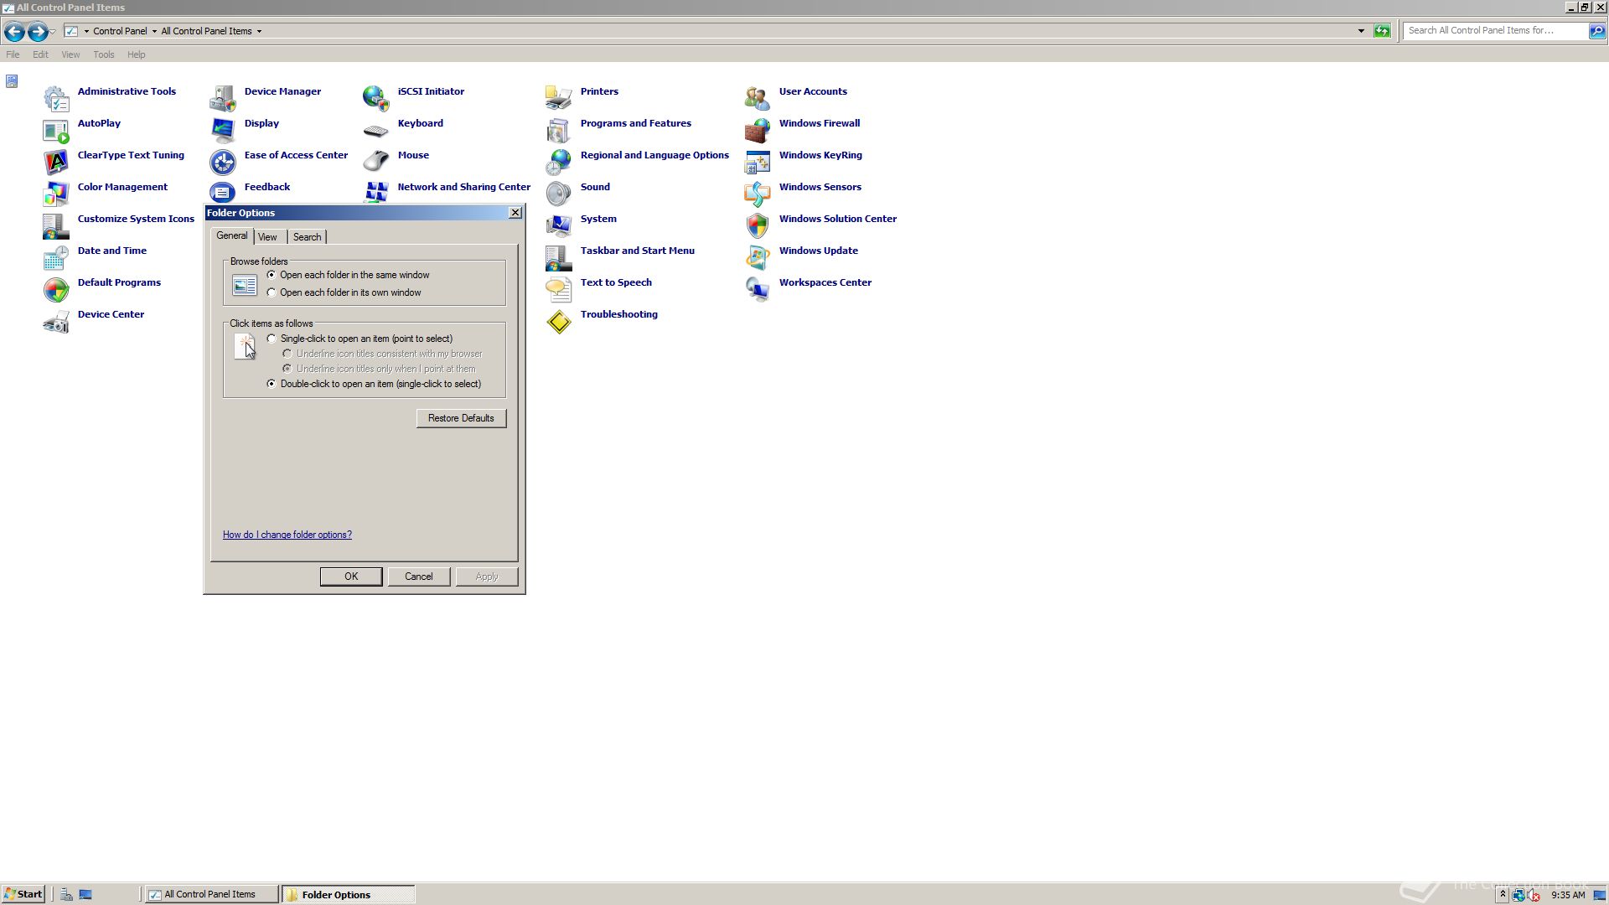The width and height of the screenshot is (1609, 905).
Task: Open the Display icon
Action: point(223,131)
